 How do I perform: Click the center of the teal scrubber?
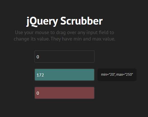click(65, 75)
